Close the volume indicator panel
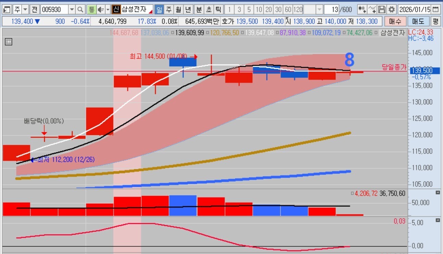This screenshot has width=443, height=254. 438,193
